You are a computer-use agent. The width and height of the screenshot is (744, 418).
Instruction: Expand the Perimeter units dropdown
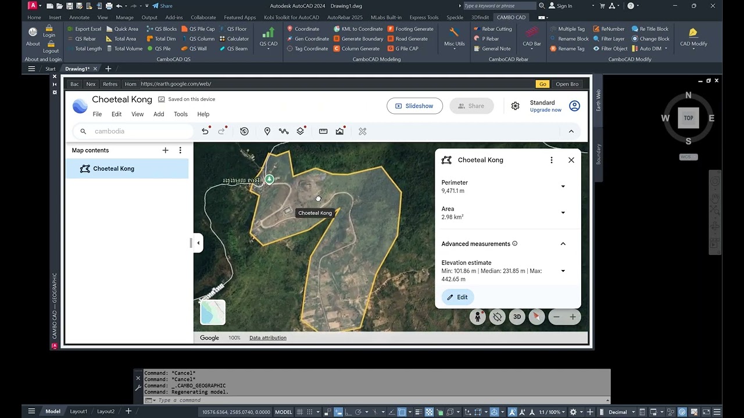coord(563,186)
